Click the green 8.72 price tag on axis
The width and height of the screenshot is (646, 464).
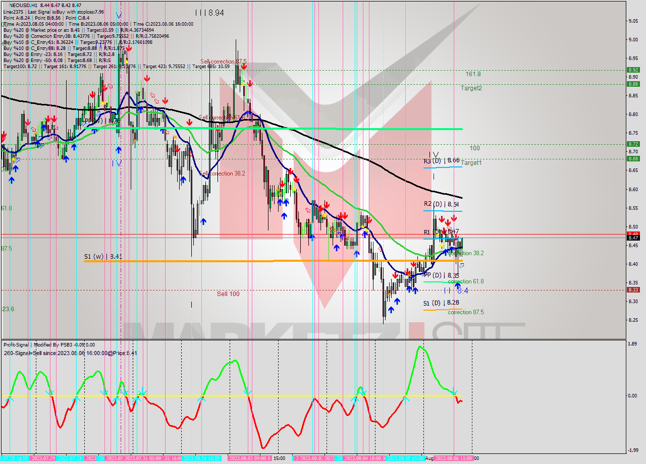(633, 144)
